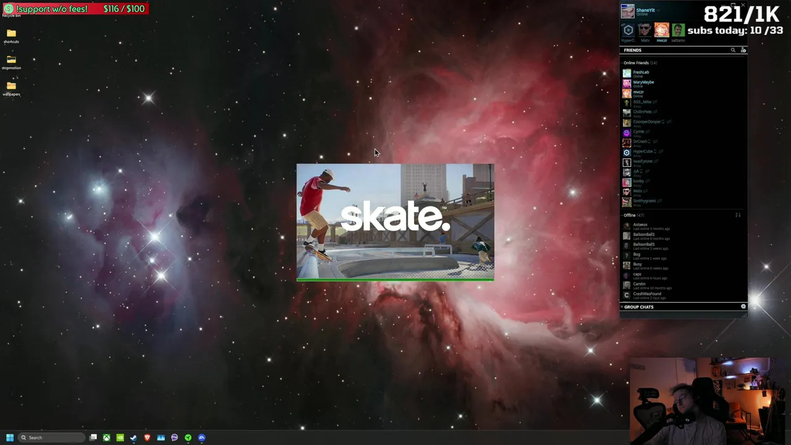Screen dimensions: 791x445
Task: Click the offline friends sort icon
Action: tap(738, 215)
